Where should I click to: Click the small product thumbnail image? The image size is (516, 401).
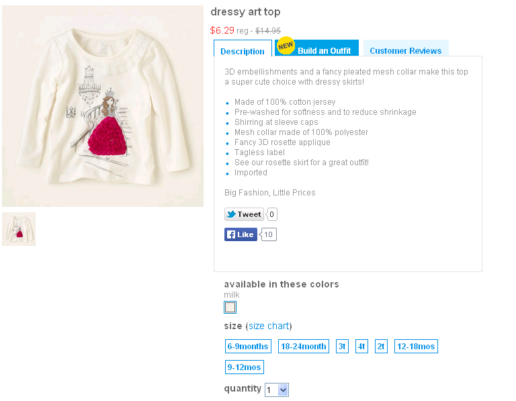tap(19, 229)
